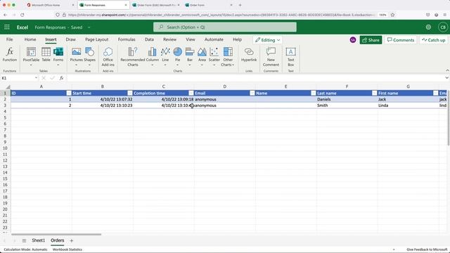The image size is (450, 253).
Task: Open the Automate ribbon tab
Action: (214, 39)
